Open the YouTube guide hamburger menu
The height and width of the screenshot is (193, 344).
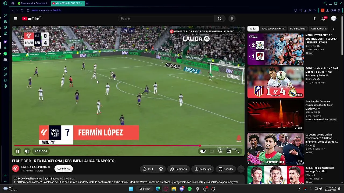tap(16, 18)
